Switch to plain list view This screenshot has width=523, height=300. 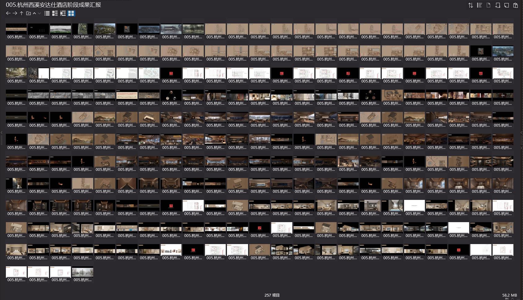click(x=47, y=13)
